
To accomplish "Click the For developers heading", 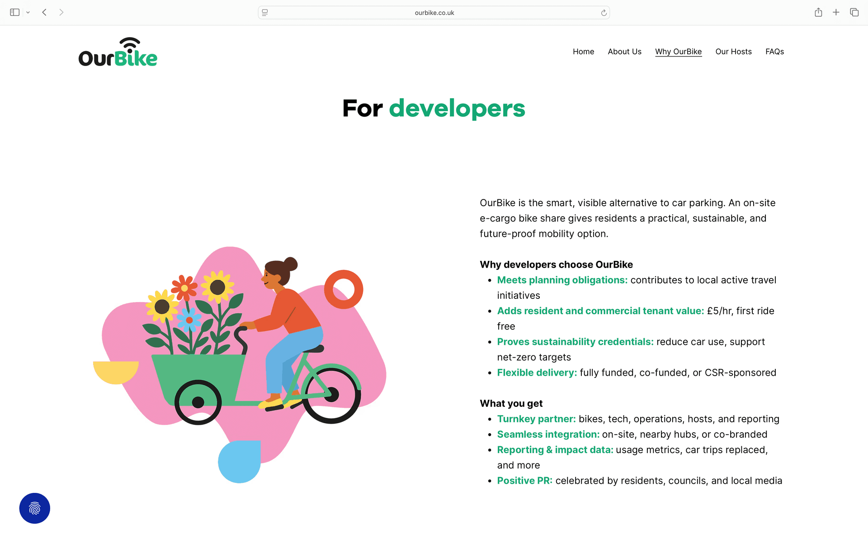I will pos(434,109).
